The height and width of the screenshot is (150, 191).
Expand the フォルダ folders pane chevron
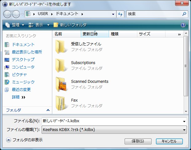click(x=48, y=110)
